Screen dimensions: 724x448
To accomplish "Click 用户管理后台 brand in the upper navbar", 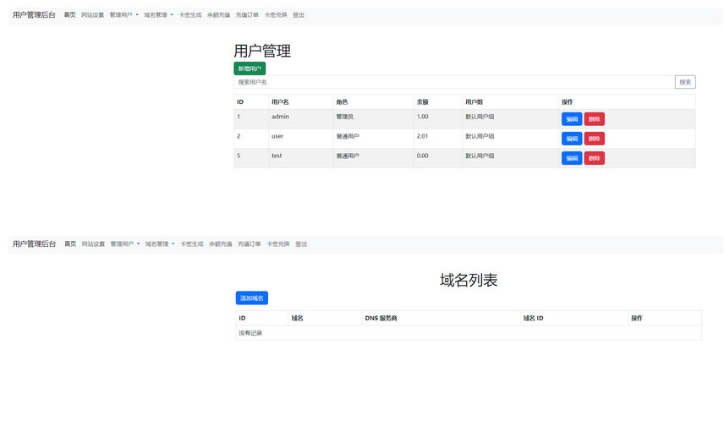I will [34, 14].
